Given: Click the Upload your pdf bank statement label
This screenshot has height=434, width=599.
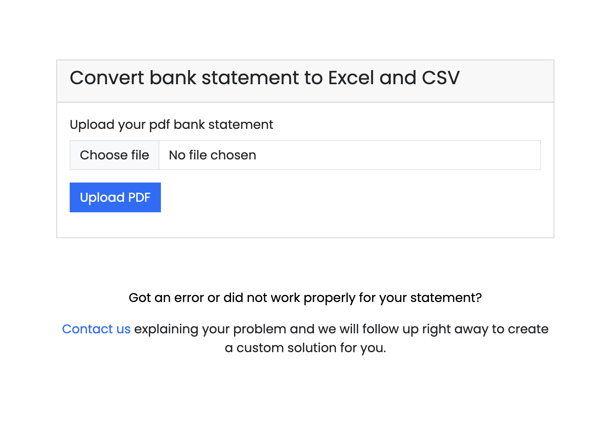Looking at the screenshot, I should 171,125.
